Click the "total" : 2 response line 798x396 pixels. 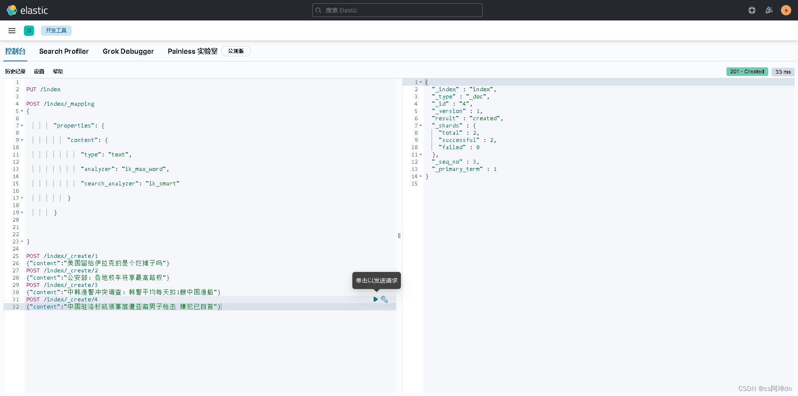tap(459, 133)
